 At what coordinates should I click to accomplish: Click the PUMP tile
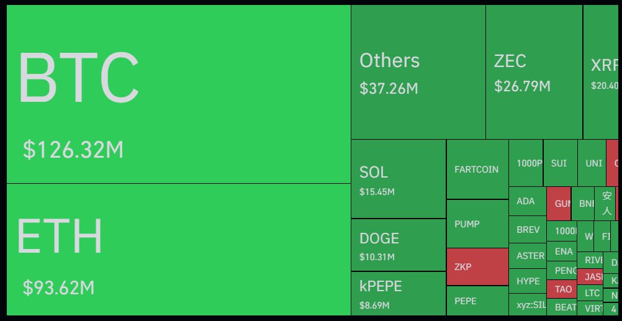coord(477,224)
